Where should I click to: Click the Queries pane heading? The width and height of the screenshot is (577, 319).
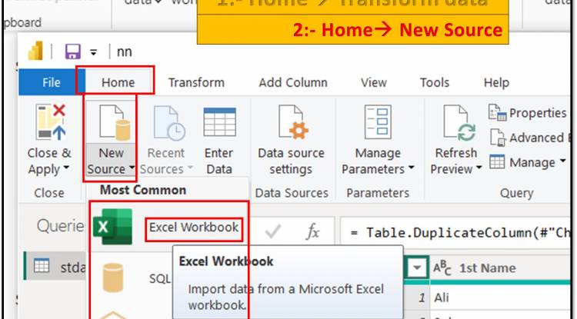(60, 226)
